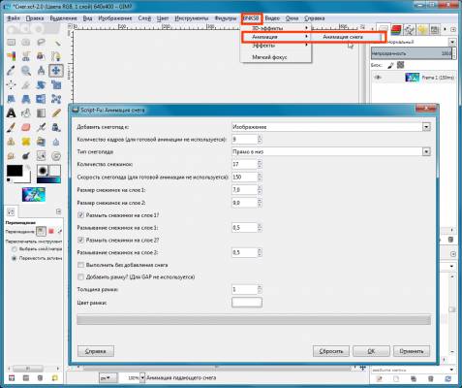
Task: Select the Scale tool
Action: pyautogui.click(x=56, y=84)
